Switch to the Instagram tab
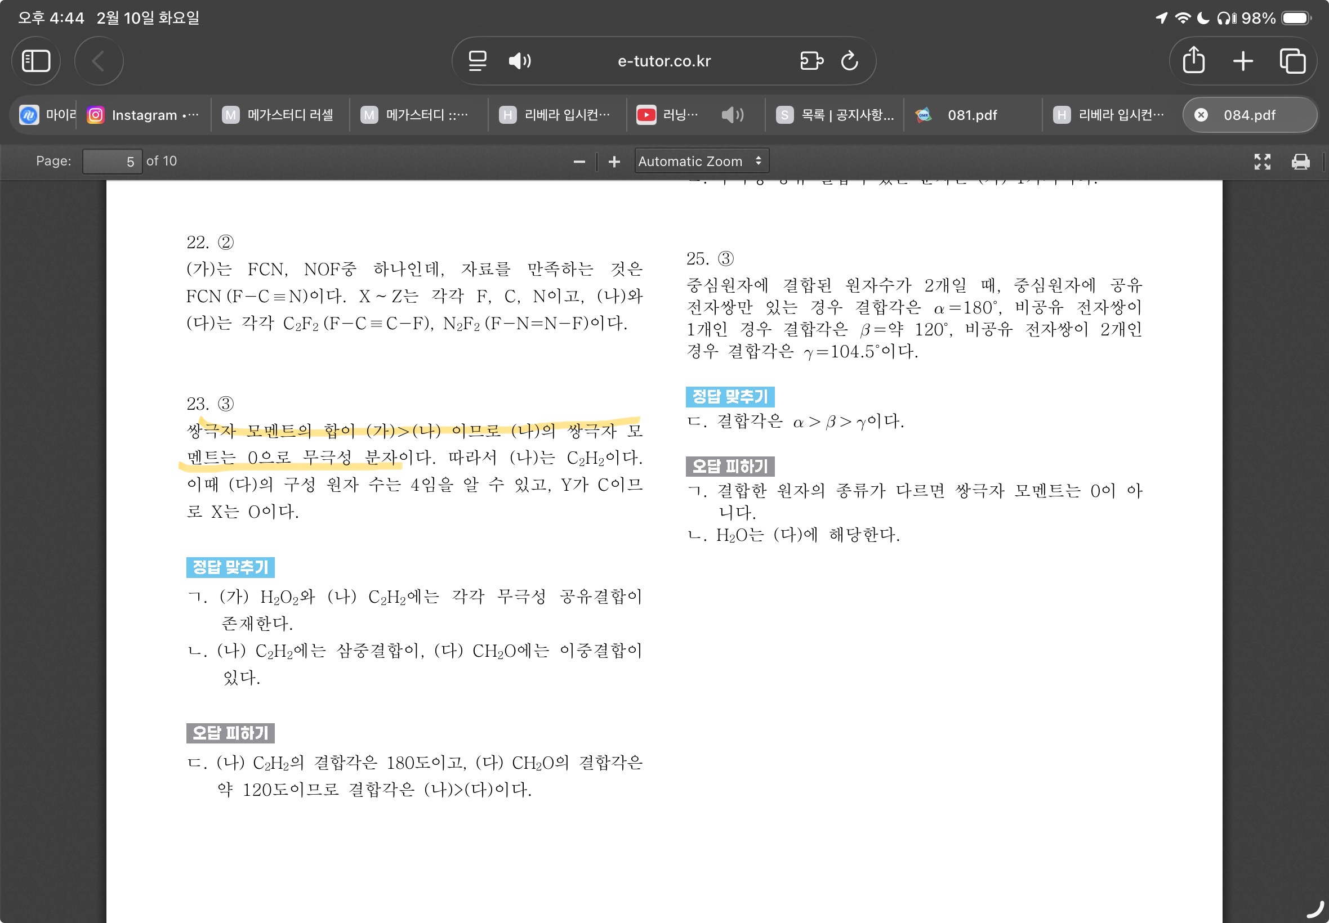 point(145,115)
